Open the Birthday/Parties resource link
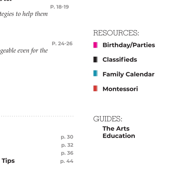Image resolution: width=177 pixels, height=177 pixels. [129, 45]
